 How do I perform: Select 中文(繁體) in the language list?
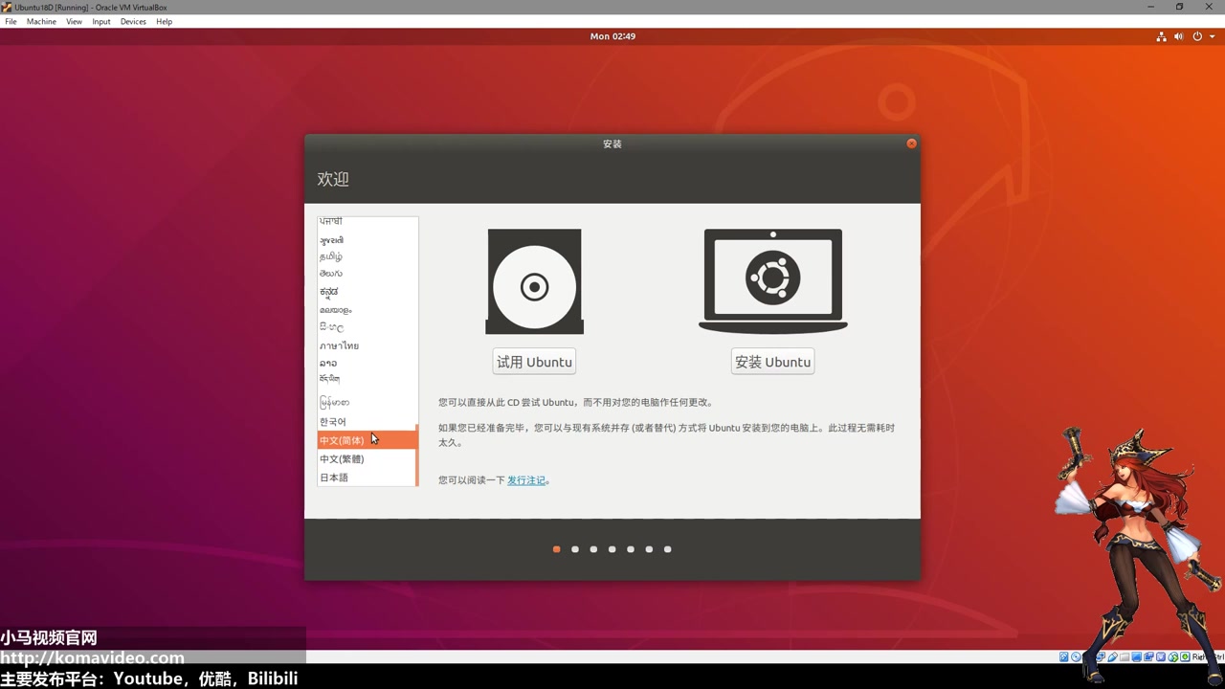pyautogui.click(x=342, y=458)
